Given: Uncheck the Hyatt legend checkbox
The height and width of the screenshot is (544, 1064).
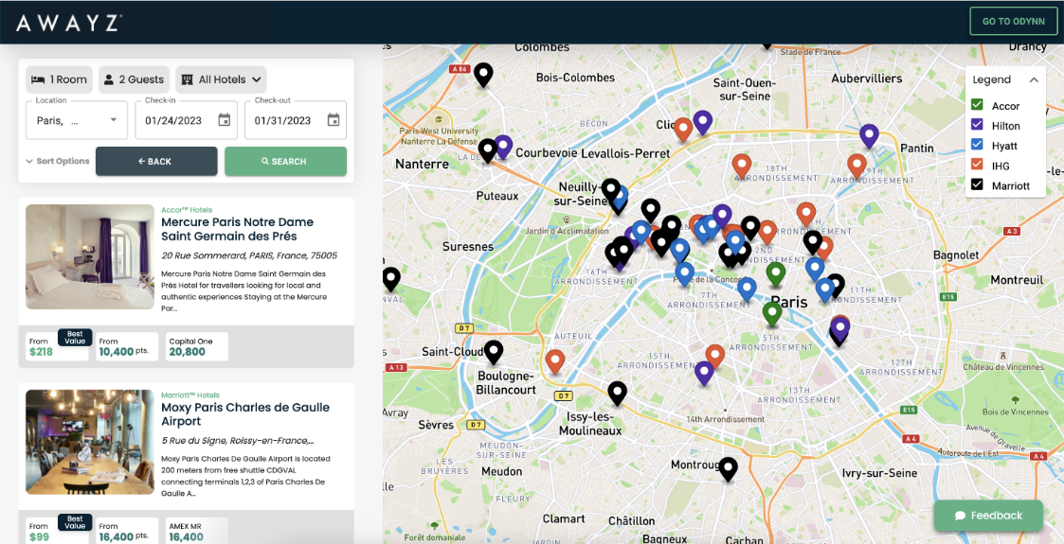Looking at the screenshot, I should 977,145.
